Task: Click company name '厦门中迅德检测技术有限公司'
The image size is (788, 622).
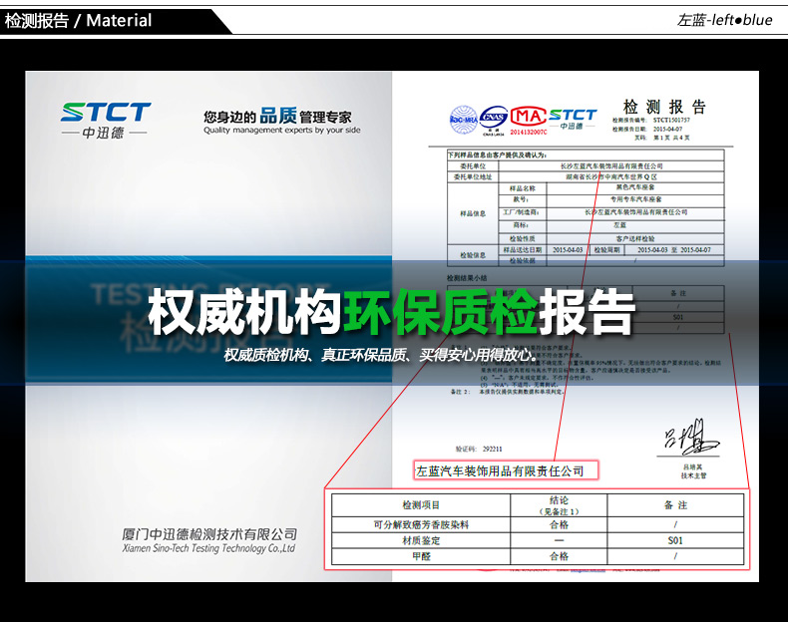Action: point(209,534)
